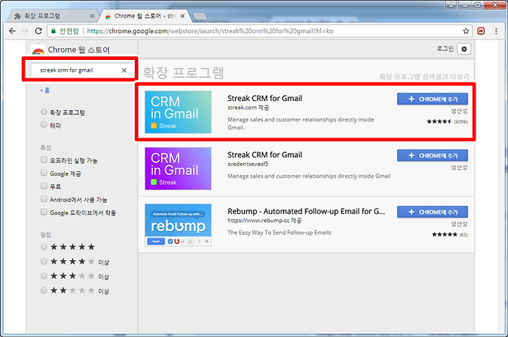Click the 로그인 link
Viewport: 508px width, 337px height.
pyautogui.click(x=445, y=49)
